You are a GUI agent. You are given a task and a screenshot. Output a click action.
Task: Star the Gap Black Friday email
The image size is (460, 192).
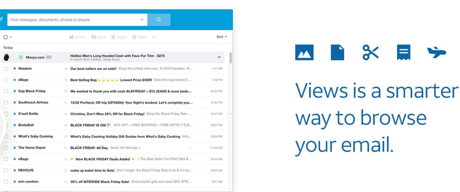[x=66, y=91]
